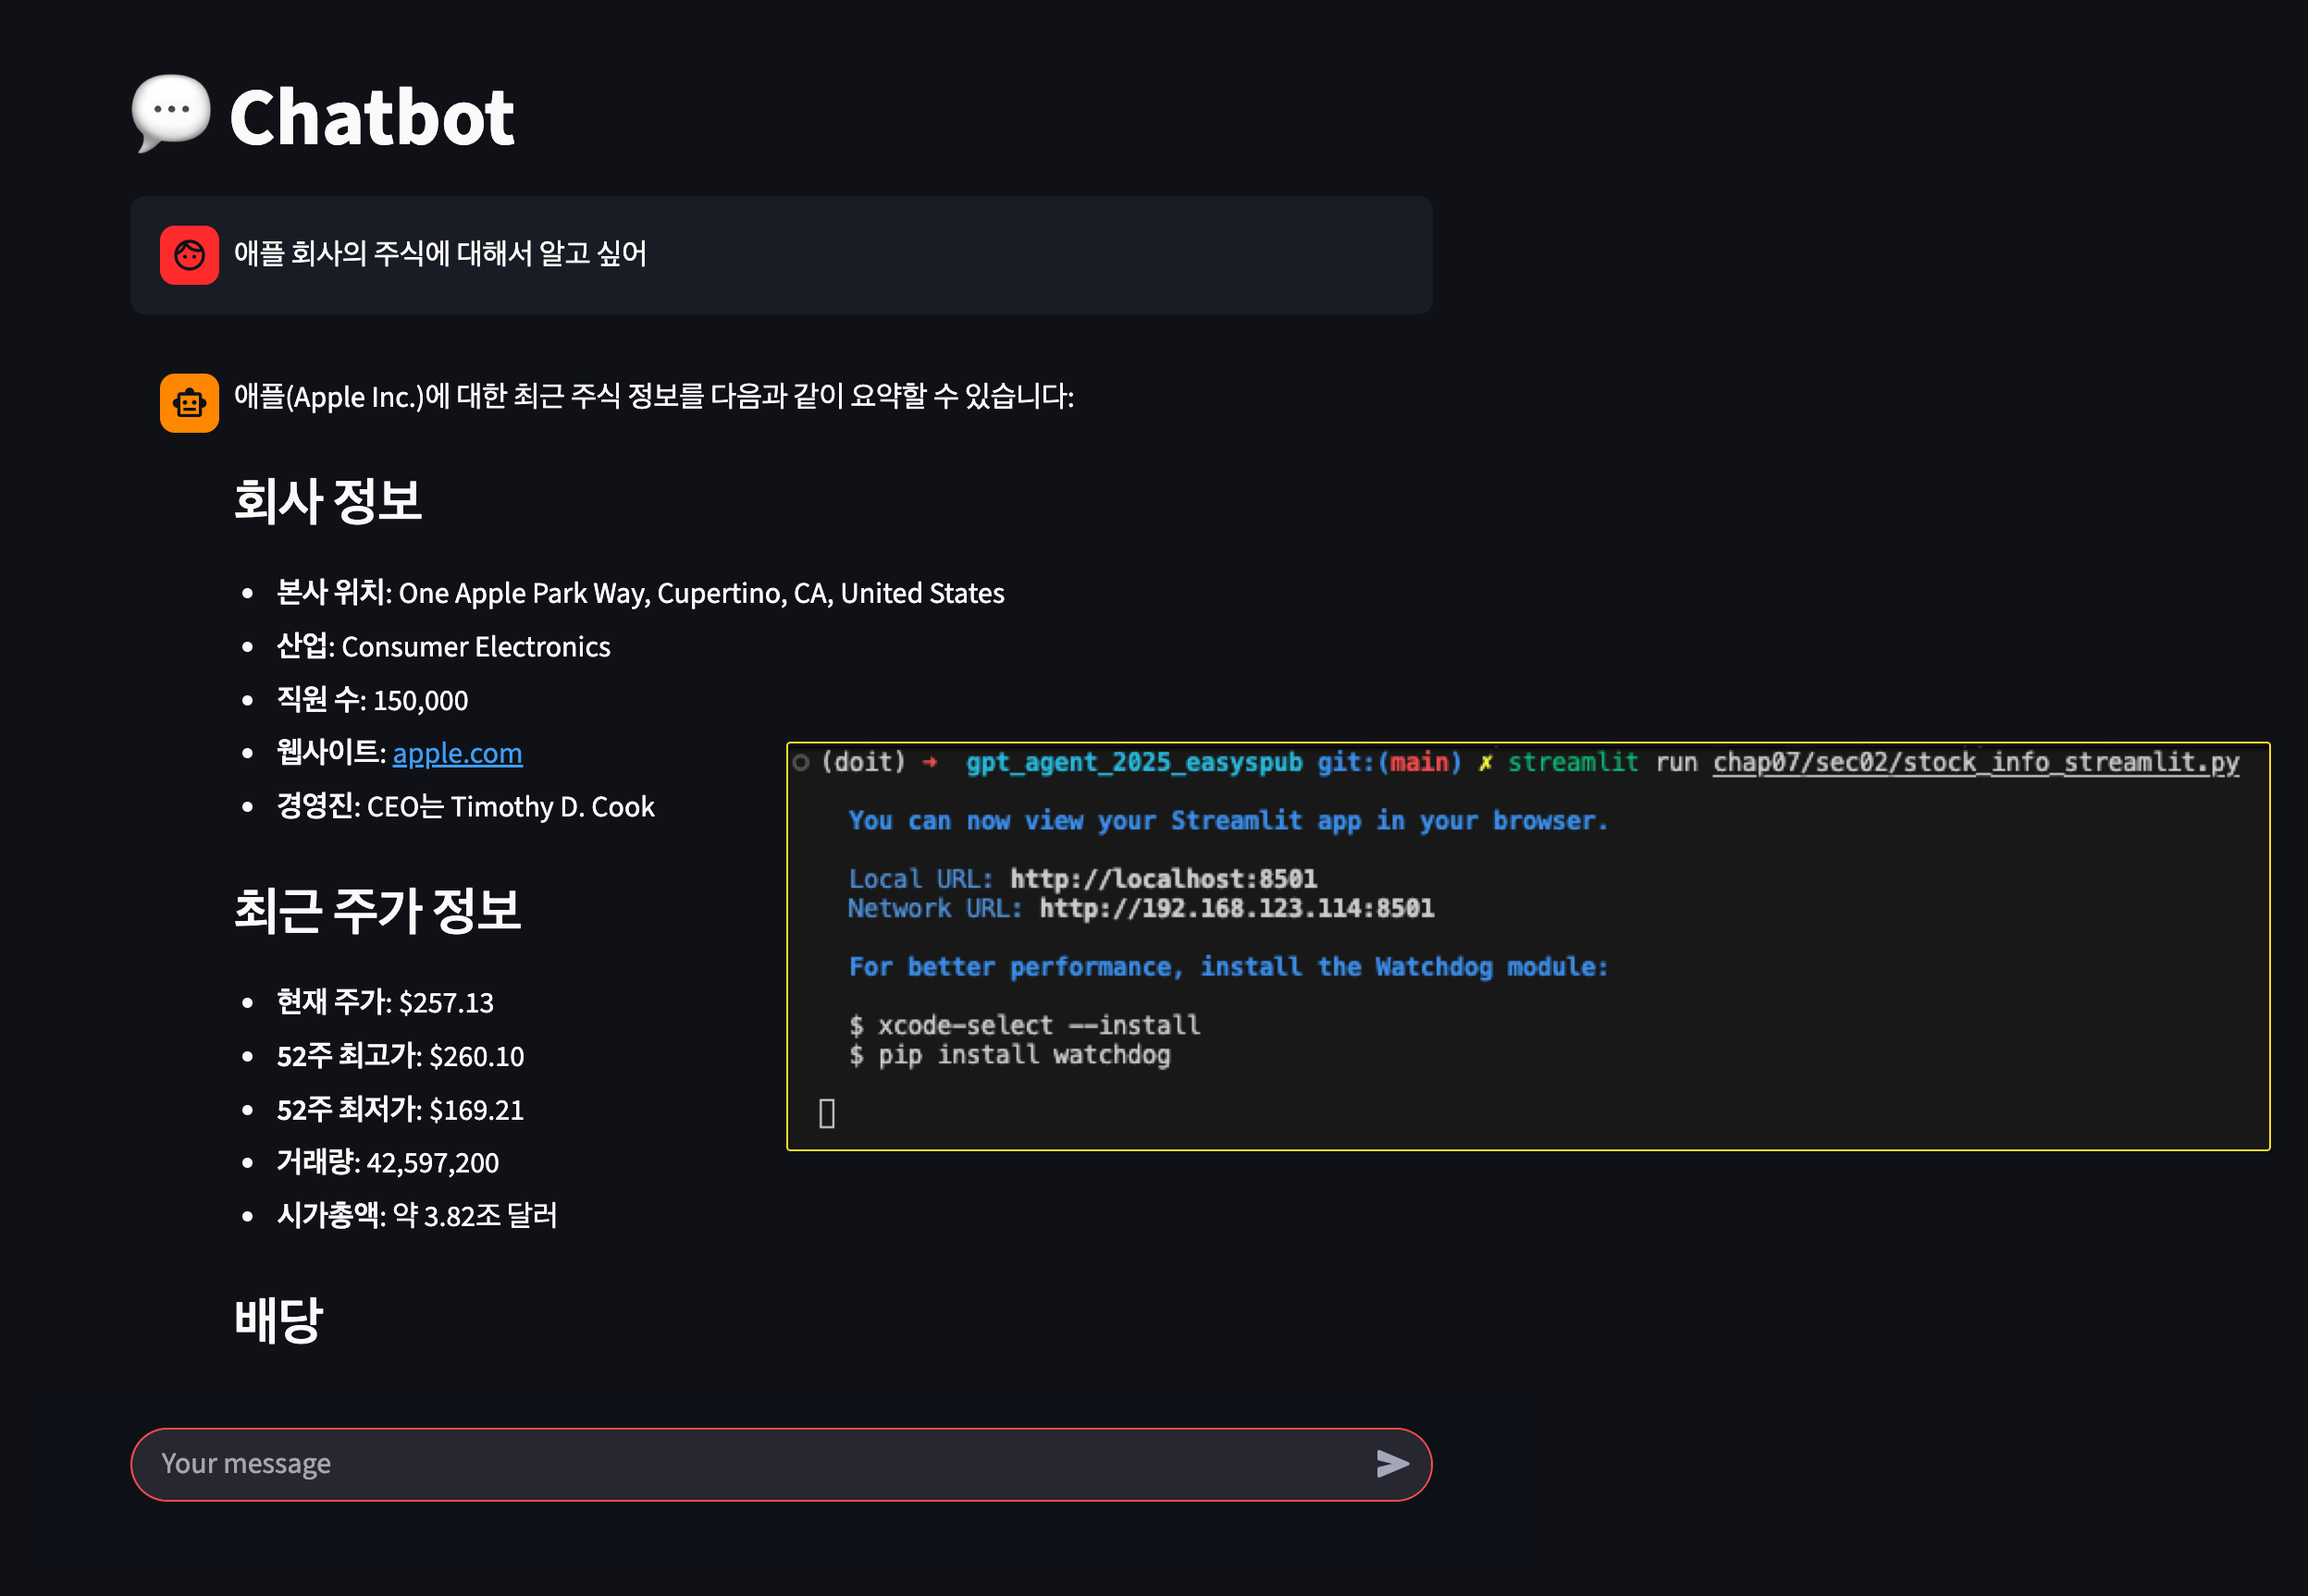Click the yellow x git status marker
Image resolution: width=2308 pixels, height=1596 pixels.
pos(1485,763)
